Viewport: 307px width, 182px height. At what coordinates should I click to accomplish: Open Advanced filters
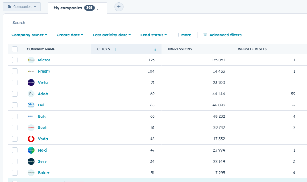click(222, 35)
